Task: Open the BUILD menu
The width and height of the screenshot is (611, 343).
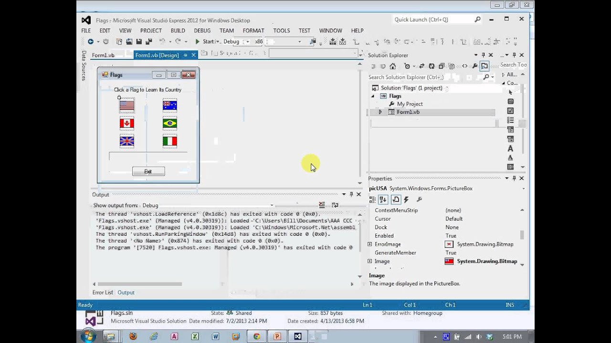Action: click(178, 30)
